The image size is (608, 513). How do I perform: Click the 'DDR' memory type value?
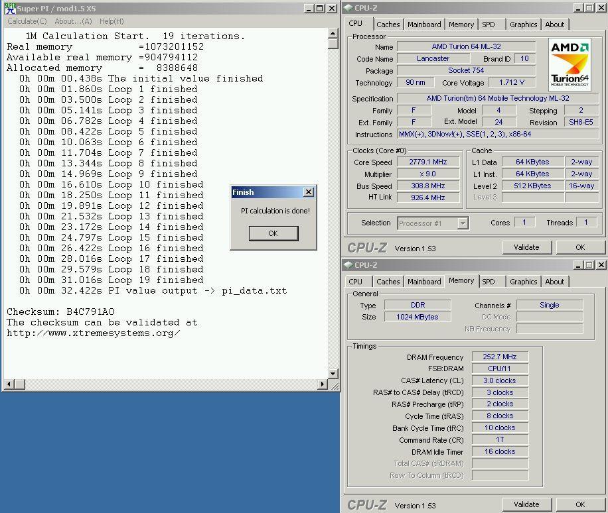tap(418, 305)
